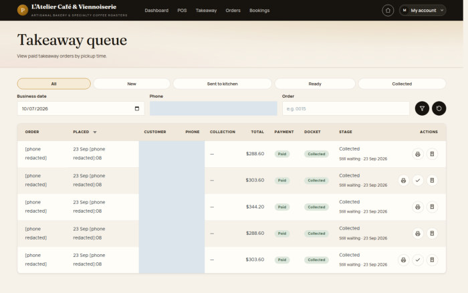The height and width of the screenshot is (293, 468).
Task: Click the My account label
Action: (423, 11)
